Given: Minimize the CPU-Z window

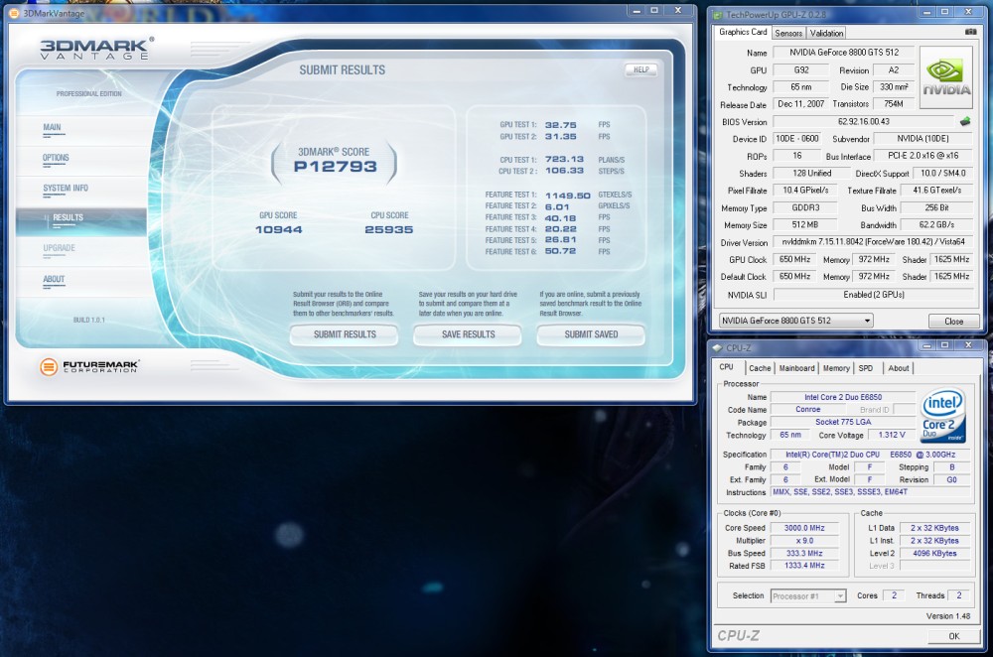Looking at the screenshot, I should point(926,345).
